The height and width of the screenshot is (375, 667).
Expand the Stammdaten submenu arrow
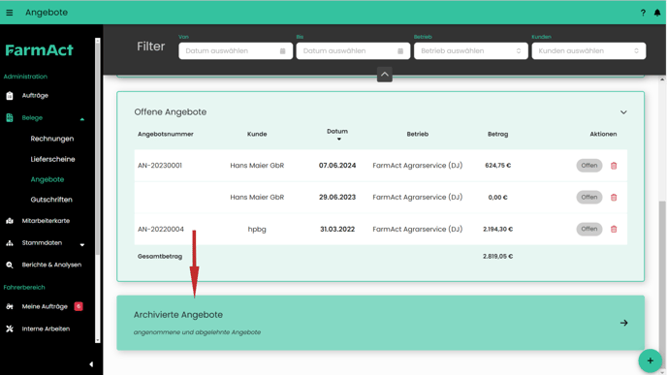tap(82, 245)
